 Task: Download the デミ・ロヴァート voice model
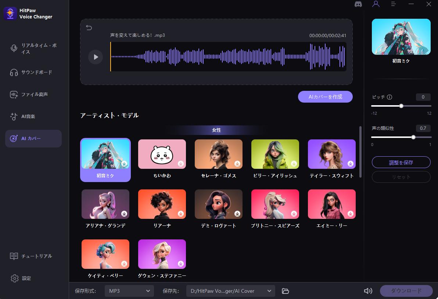coord(237,214)
